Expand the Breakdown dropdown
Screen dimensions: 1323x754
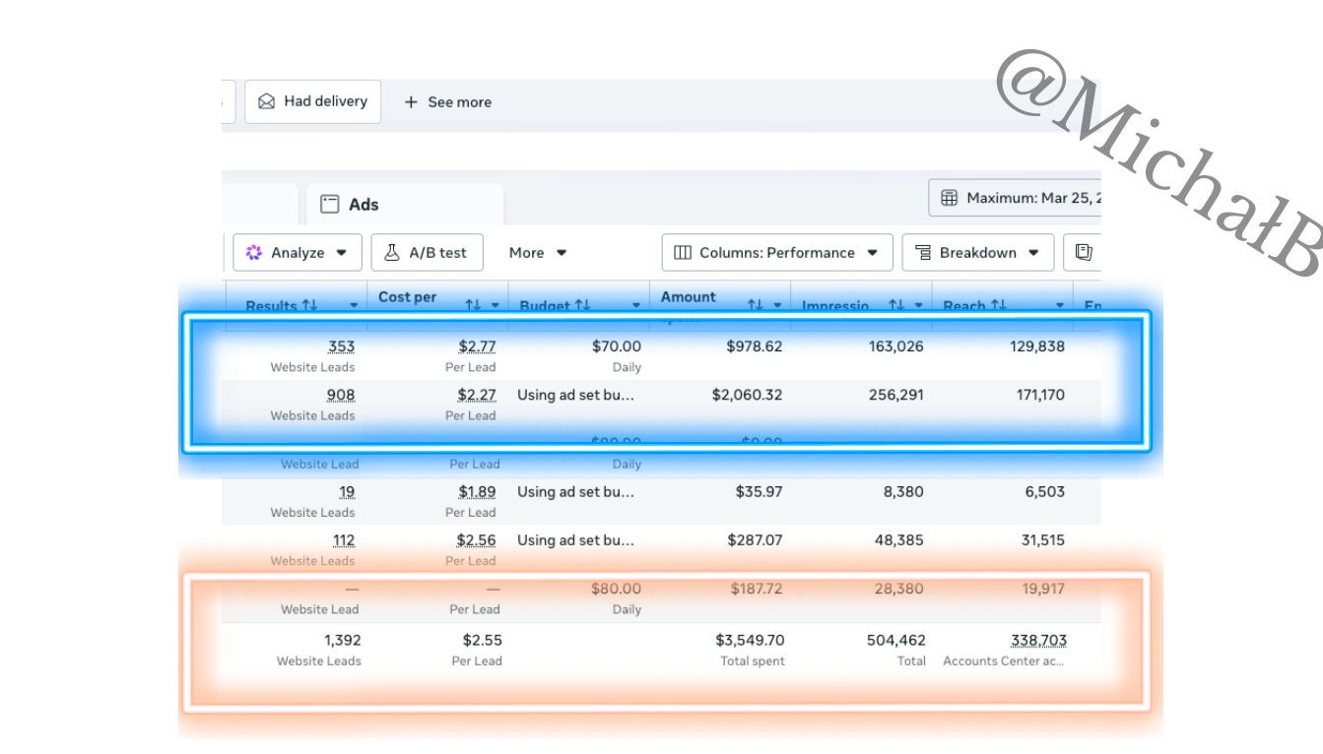coord(977,253)
